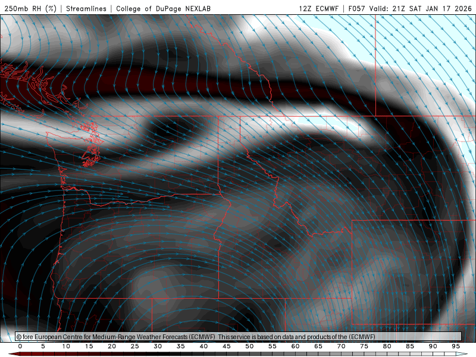Click the '12Z ECMWF' model label
The image size is (476, 357).
pos(318,8)
